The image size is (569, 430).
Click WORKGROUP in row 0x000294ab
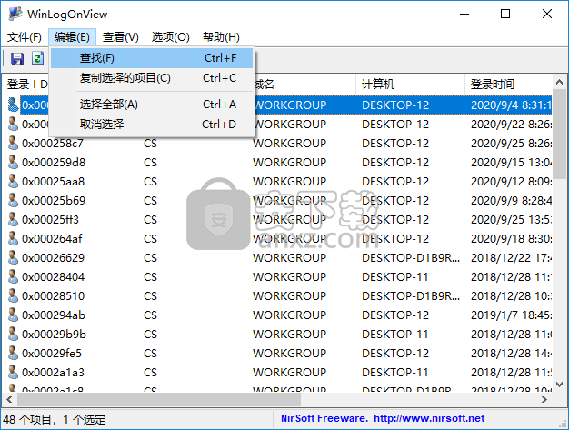coord(290,315)
